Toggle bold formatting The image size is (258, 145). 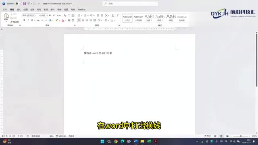(x=24, y=20)
